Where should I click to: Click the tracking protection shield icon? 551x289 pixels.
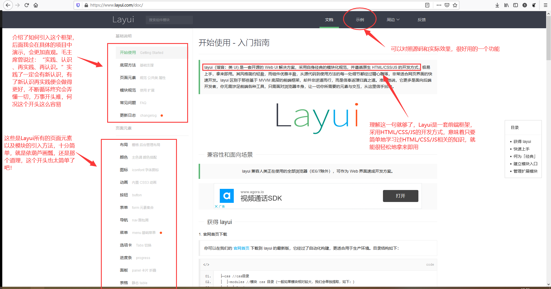(77, 5)
